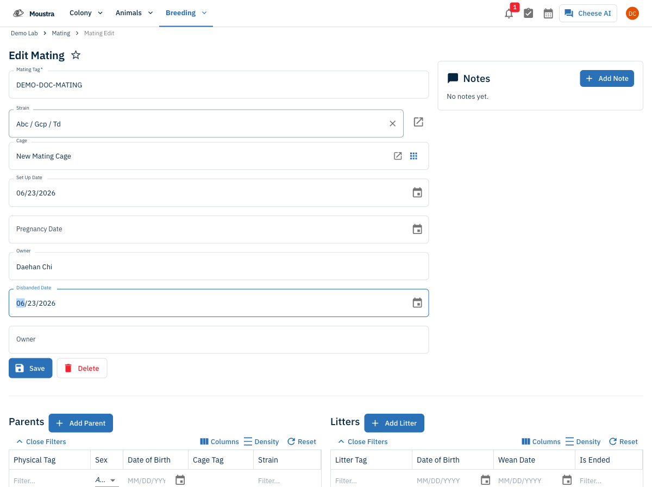The width and height of the screenshot is (652, 487).
Task: Open Columns settings for Parents table
Action: coord(220,441)
